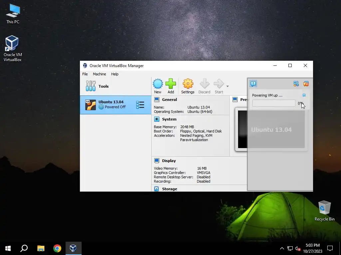This screenshot has width=341, height=255.
Task: Open the taskbar clock showing 5:03 PM
Action: coord(313,248)
